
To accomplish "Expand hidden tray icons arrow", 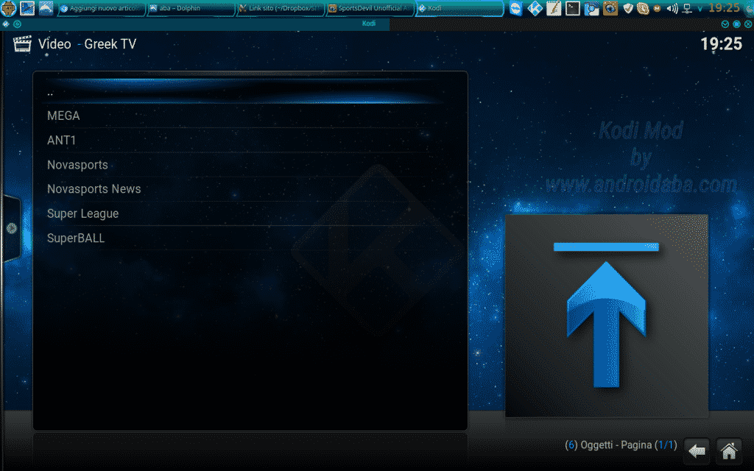I will pyautogui.click(x=700, y=9).
